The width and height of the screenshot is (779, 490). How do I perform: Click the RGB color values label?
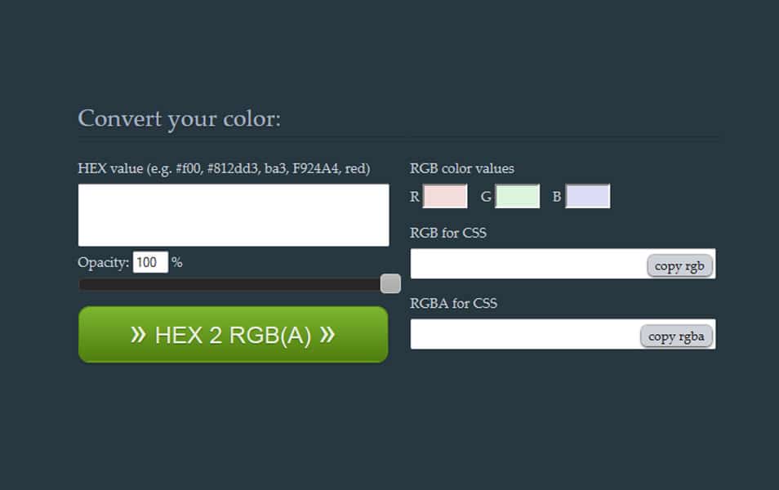pos(461,168)
